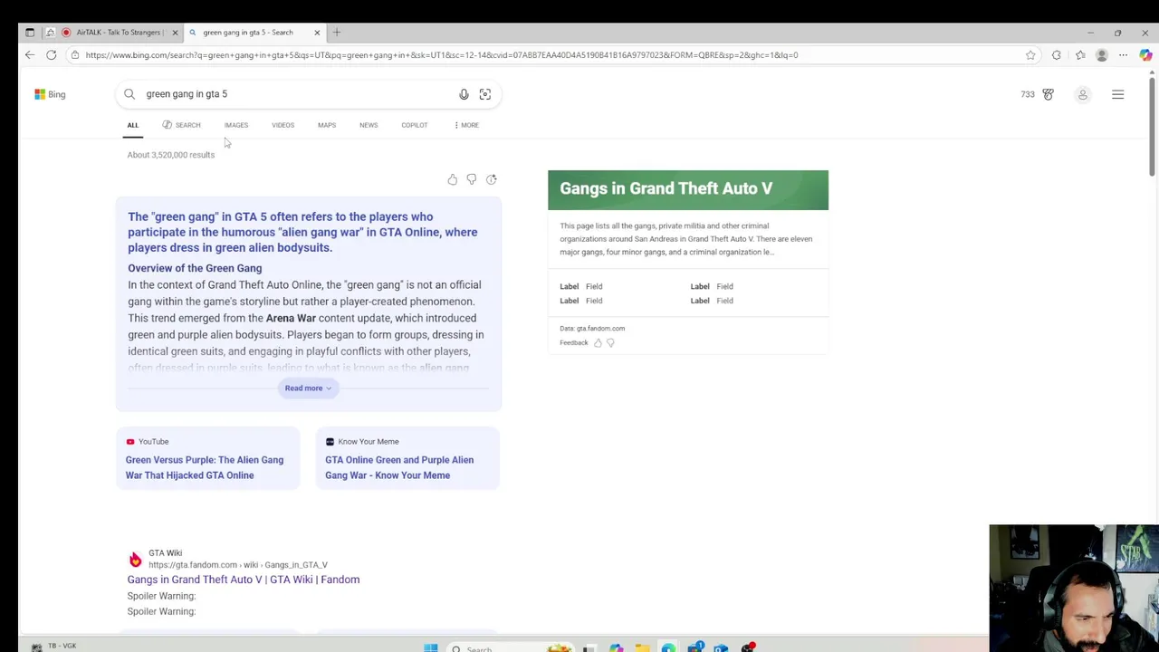Click the Arena War bold link
The image size is (1159, 652).
[x=291, y=318]
